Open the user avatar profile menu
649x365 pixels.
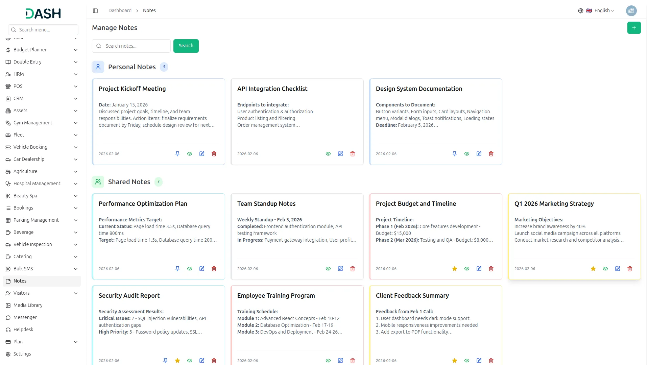click(631, 11)
